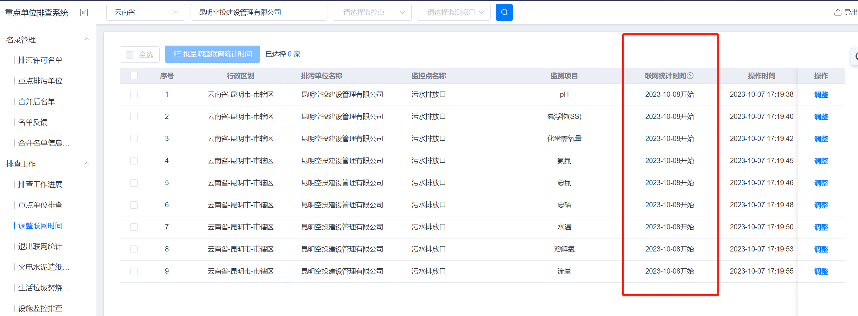Click the list icon on batch adjust button
The height and width of the screenshot is (316, 858).
pyautogui.click(x=177, y=54)
